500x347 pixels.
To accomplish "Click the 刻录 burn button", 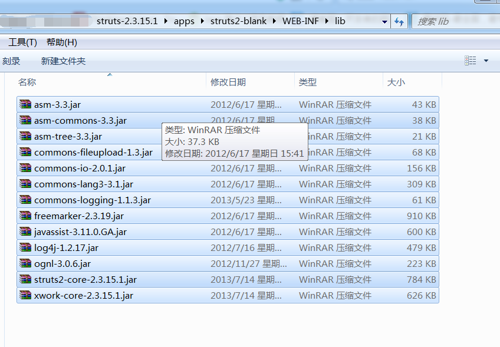I will [x=11, y=61].
